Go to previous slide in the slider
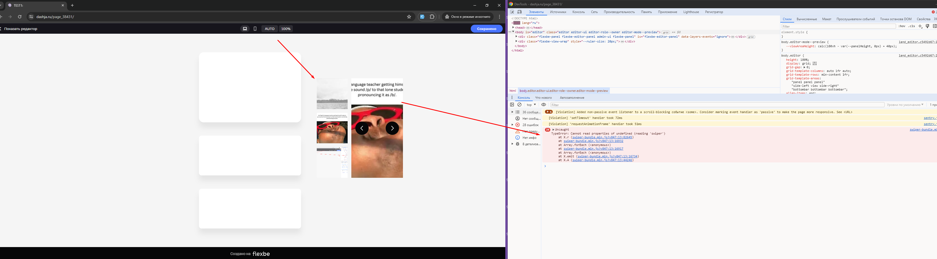Viewport: 937px width, 259px height. coord(361,128)
